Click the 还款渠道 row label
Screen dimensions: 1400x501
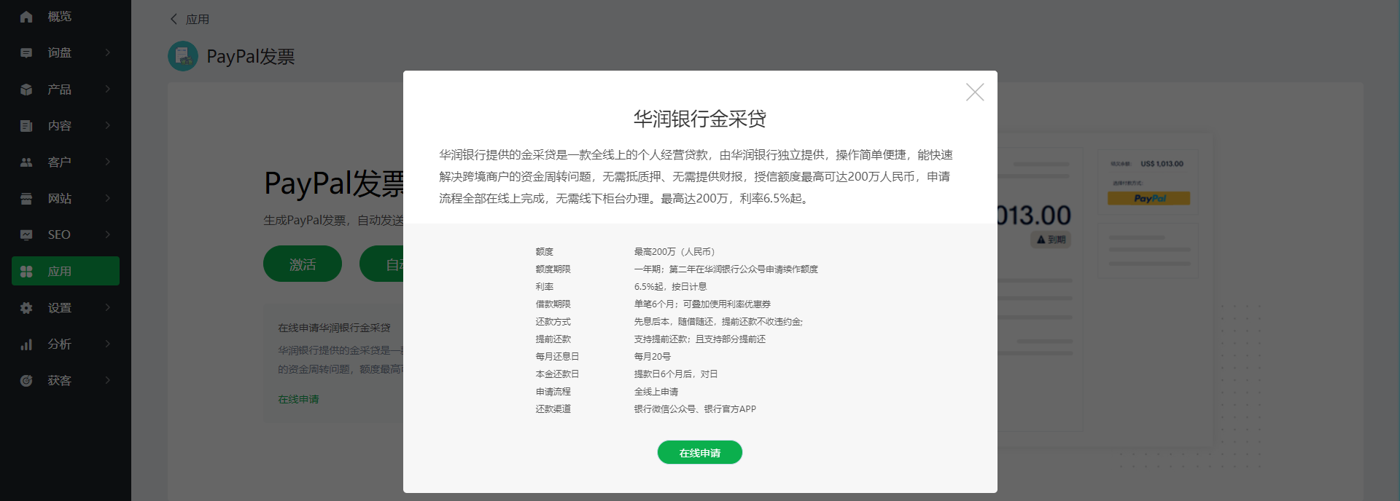(x=553, y=409)
